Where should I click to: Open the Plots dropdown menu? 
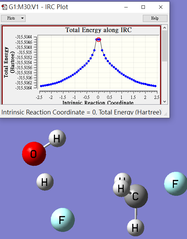coord(13,18)
